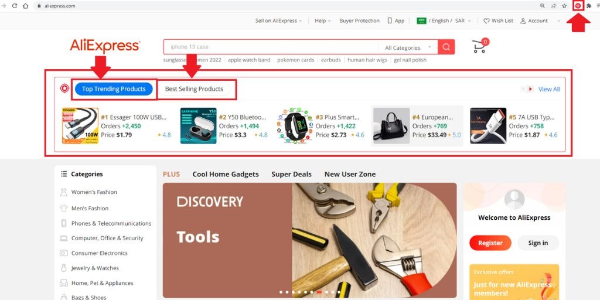Open the New User Zone tab
Screen dimensions: 600x300
tap(350, 174)
